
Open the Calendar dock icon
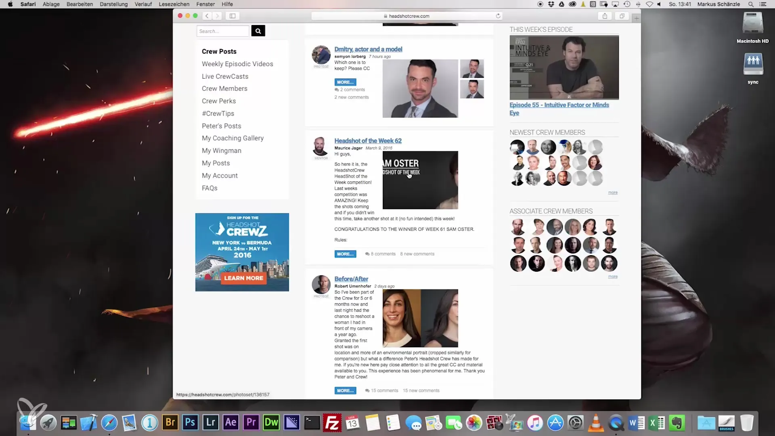coord(352,423)
